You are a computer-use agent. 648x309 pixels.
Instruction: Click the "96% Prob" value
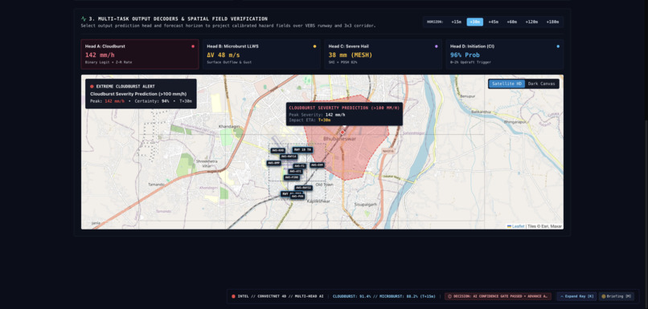(x=465, y=55)
